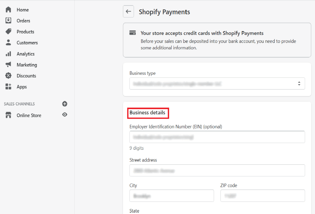Click the Street address label

[143, 160]
